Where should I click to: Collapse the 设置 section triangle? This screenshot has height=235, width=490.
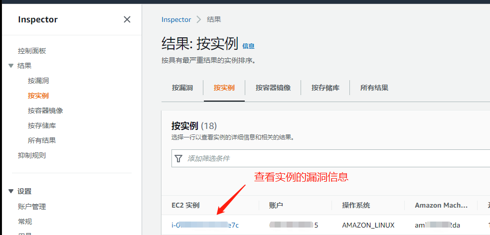11,191
